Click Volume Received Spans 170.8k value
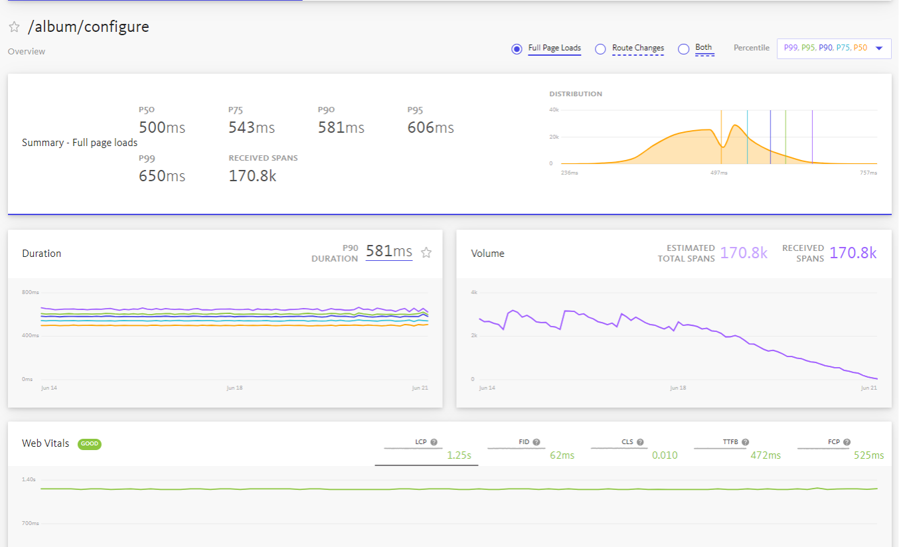 pos(853,253)
